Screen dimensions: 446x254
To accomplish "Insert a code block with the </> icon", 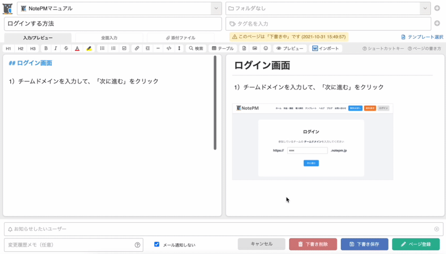I will 169,48.
